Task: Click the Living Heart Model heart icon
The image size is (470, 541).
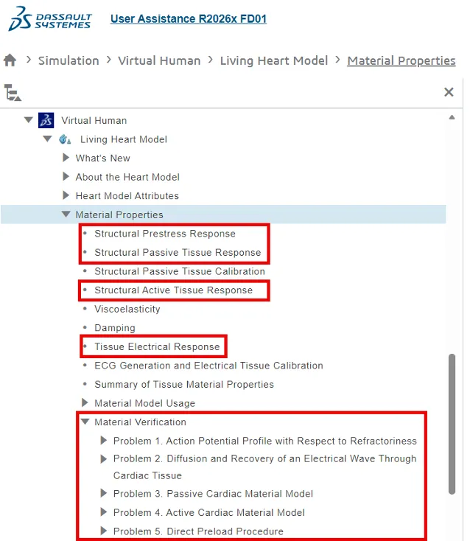Action: [x=65, y=139]
